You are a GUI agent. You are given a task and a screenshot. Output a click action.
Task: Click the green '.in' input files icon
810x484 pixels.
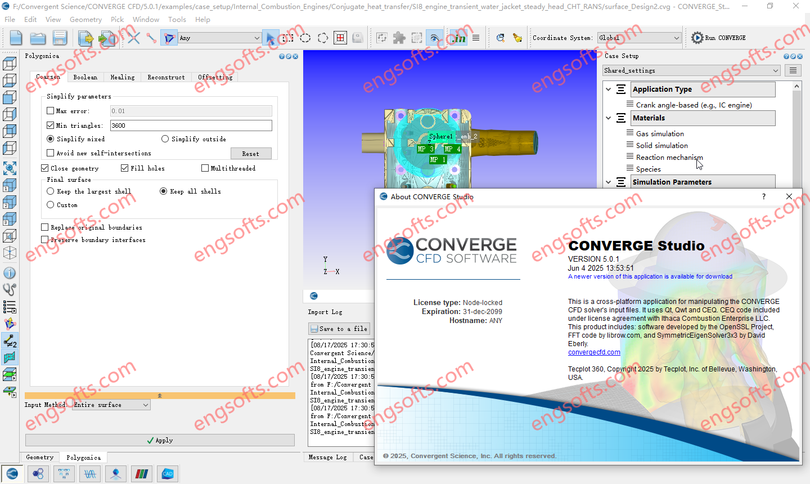pyautogui.click(x=458, y=38)
